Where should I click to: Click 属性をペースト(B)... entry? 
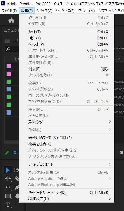click(66, 57)
